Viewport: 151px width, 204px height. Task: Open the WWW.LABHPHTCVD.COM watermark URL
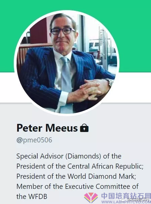(x=126, y=202)
